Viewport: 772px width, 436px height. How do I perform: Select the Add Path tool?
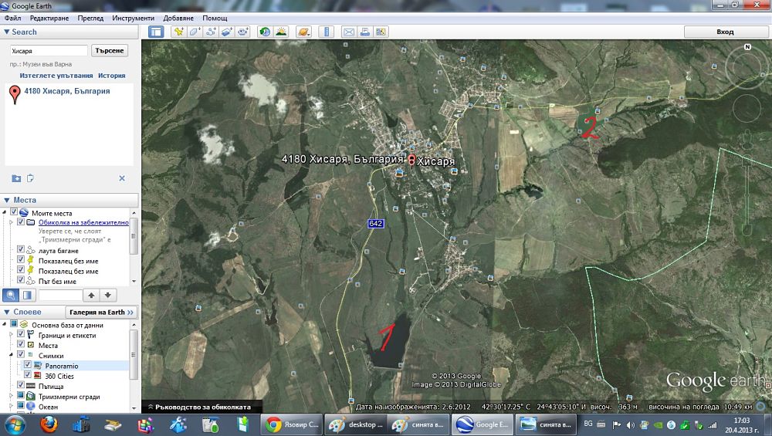point(211,32)
